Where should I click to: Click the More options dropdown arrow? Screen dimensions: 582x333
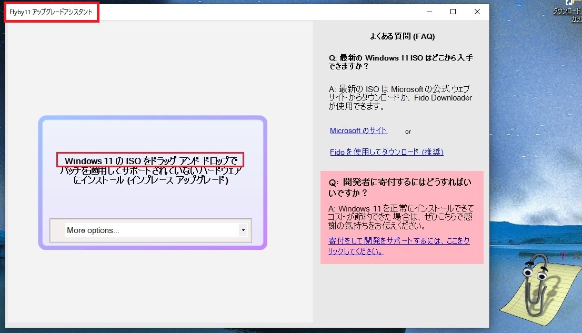click(243, 230)
